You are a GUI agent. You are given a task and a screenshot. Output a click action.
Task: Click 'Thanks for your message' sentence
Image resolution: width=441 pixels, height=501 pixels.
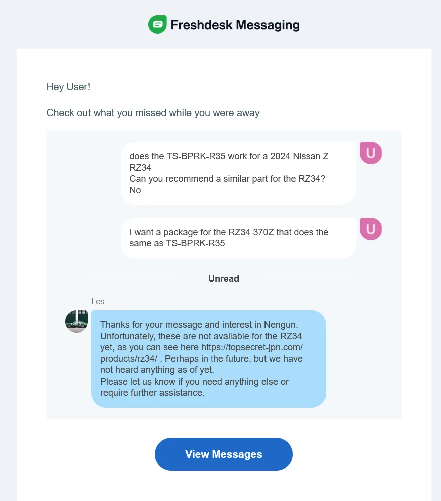[x=199, y=325]
